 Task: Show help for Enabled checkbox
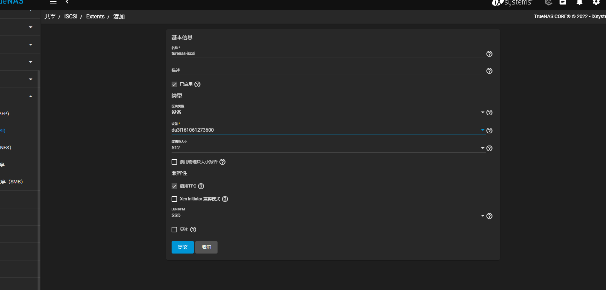point(197,84)
